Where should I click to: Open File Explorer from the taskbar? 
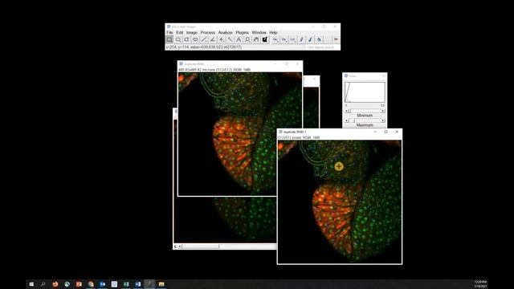[x=161, y=284]
